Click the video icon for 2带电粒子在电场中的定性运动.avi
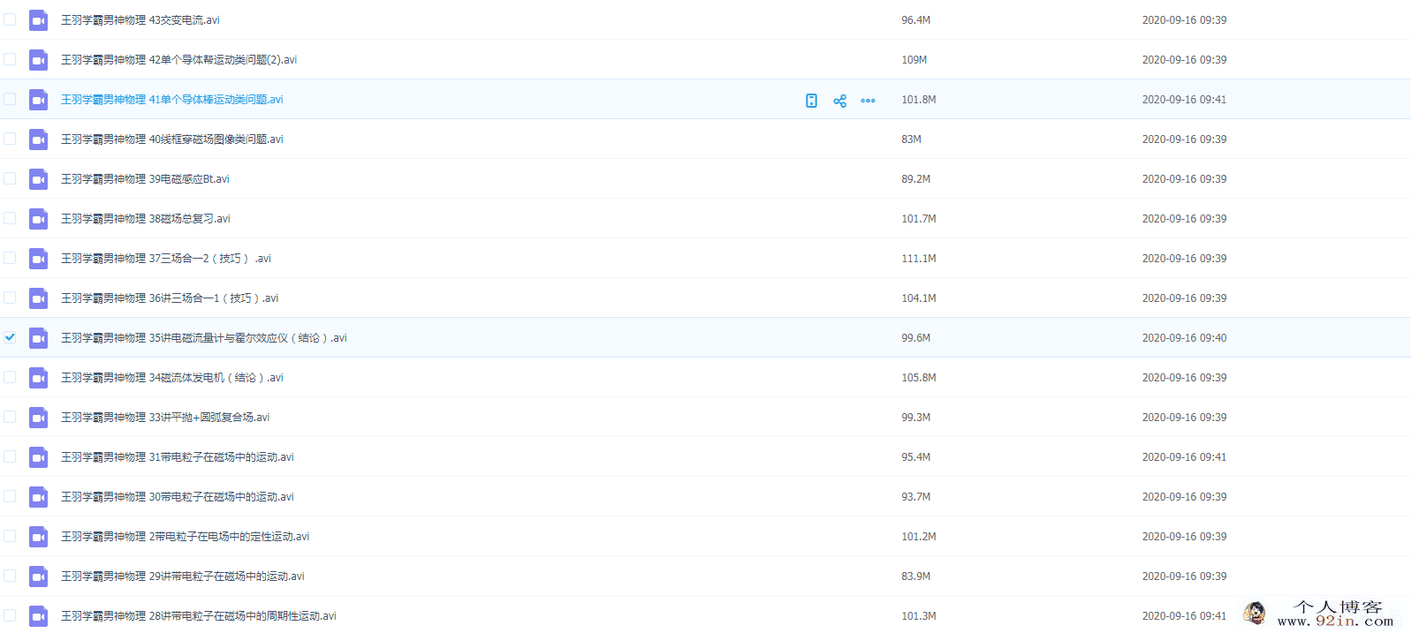This screenshot has width=1411, height=633. click(38, 536)
